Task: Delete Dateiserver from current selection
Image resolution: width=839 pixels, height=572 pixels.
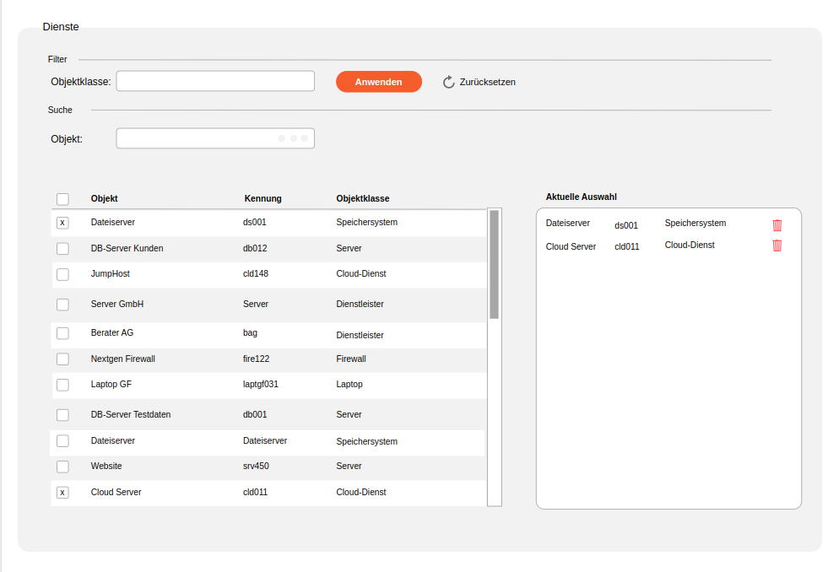Action: click(777, 225)
